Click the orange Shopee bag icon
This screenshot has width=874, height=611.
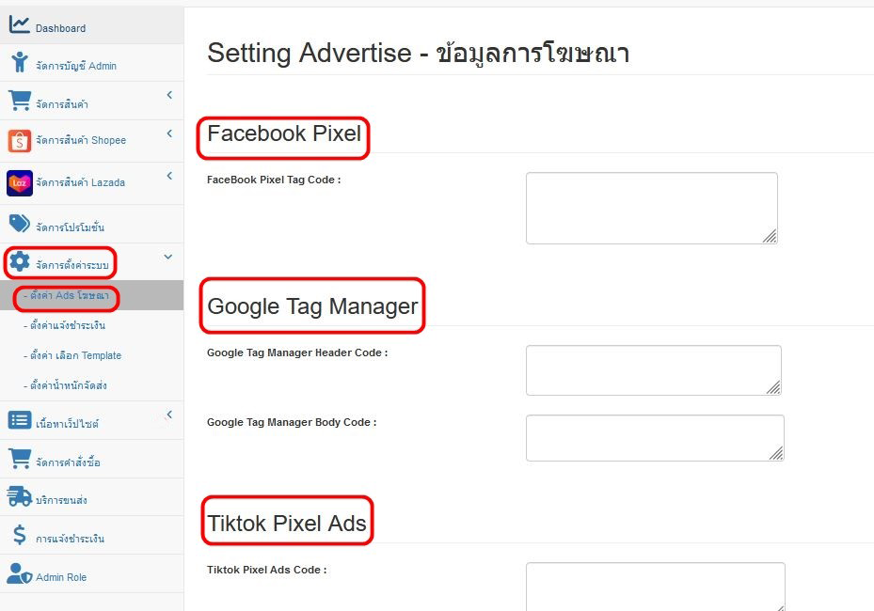coord(19,140)
